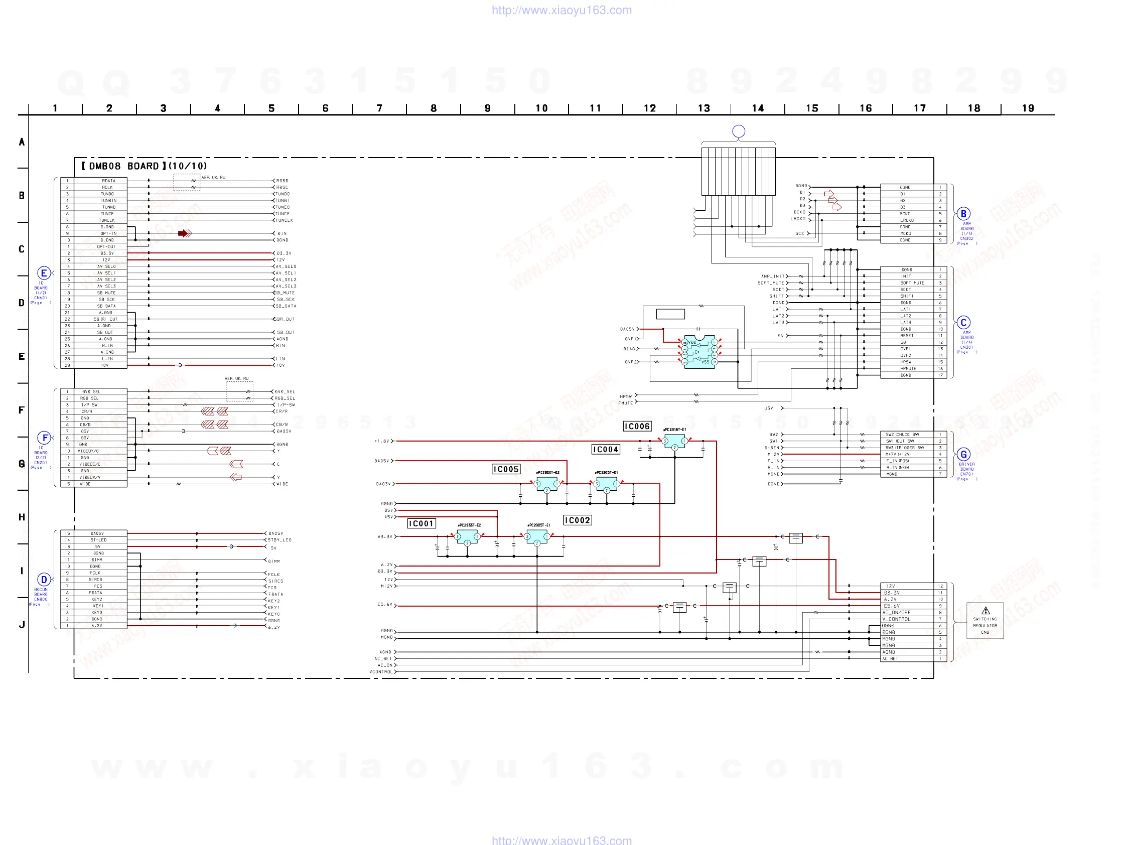Click the circled B connector marker

pyautogui.click(x=963, y=214)
